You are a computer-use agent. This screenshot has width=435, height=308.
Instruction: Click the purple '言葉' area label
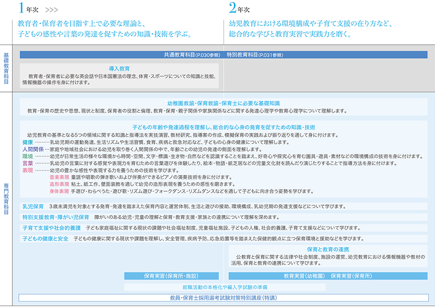click(28, 164)
